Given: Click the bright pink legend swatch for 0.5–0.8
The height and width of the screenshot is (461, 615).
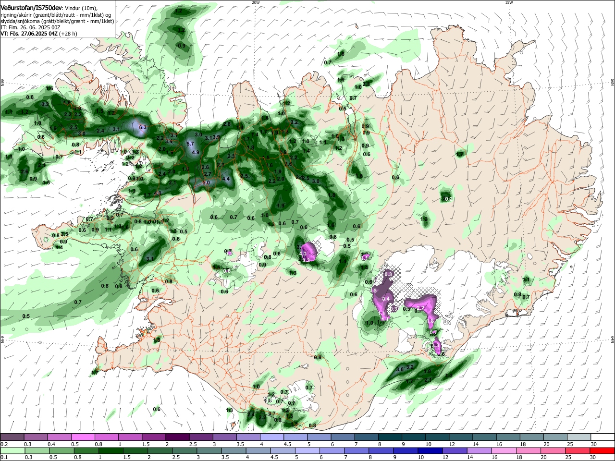Looking at the screenshot, I should pyautogui.click(x=83, y=437).
